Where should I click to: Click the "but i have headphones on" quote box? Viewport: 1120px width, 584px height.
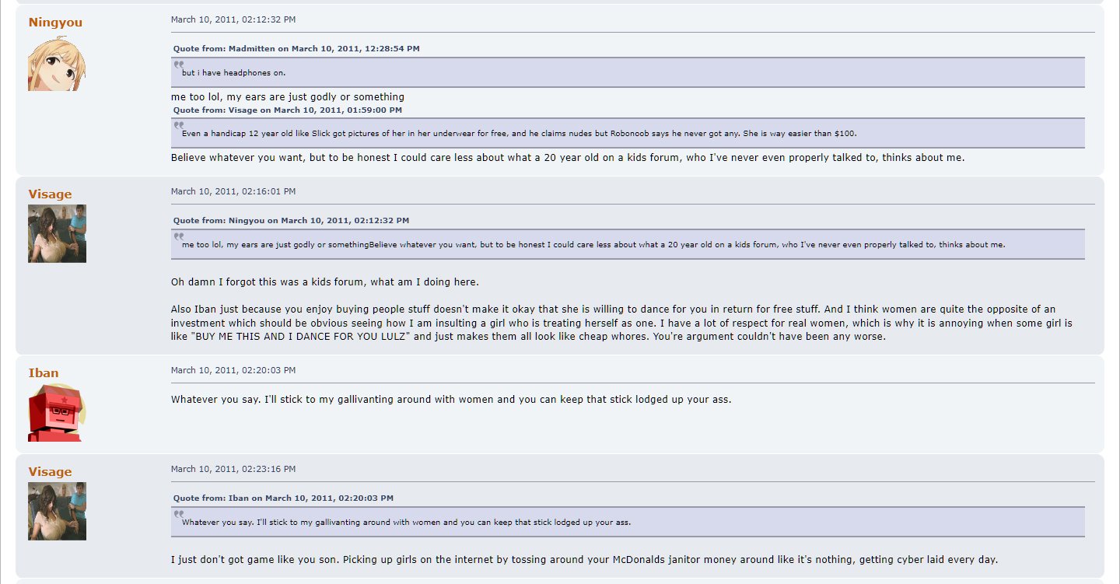tap(628, 72)
